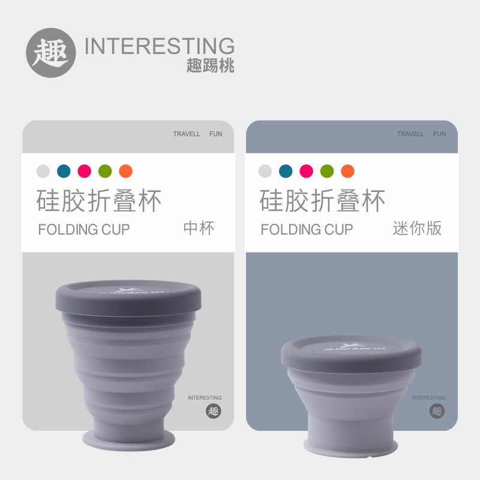Viewport: 480px width, 480px height.
Task: Pick the teal blue dot on the right card
Action: click(286, 171)
